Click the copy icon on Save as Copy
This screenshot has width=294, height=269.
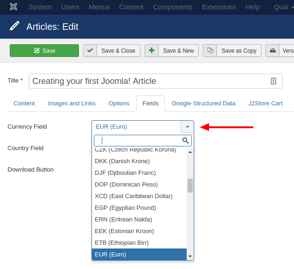(210, 50)
